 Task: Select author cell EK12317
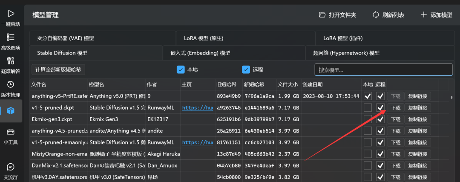(x=163, y=119)
